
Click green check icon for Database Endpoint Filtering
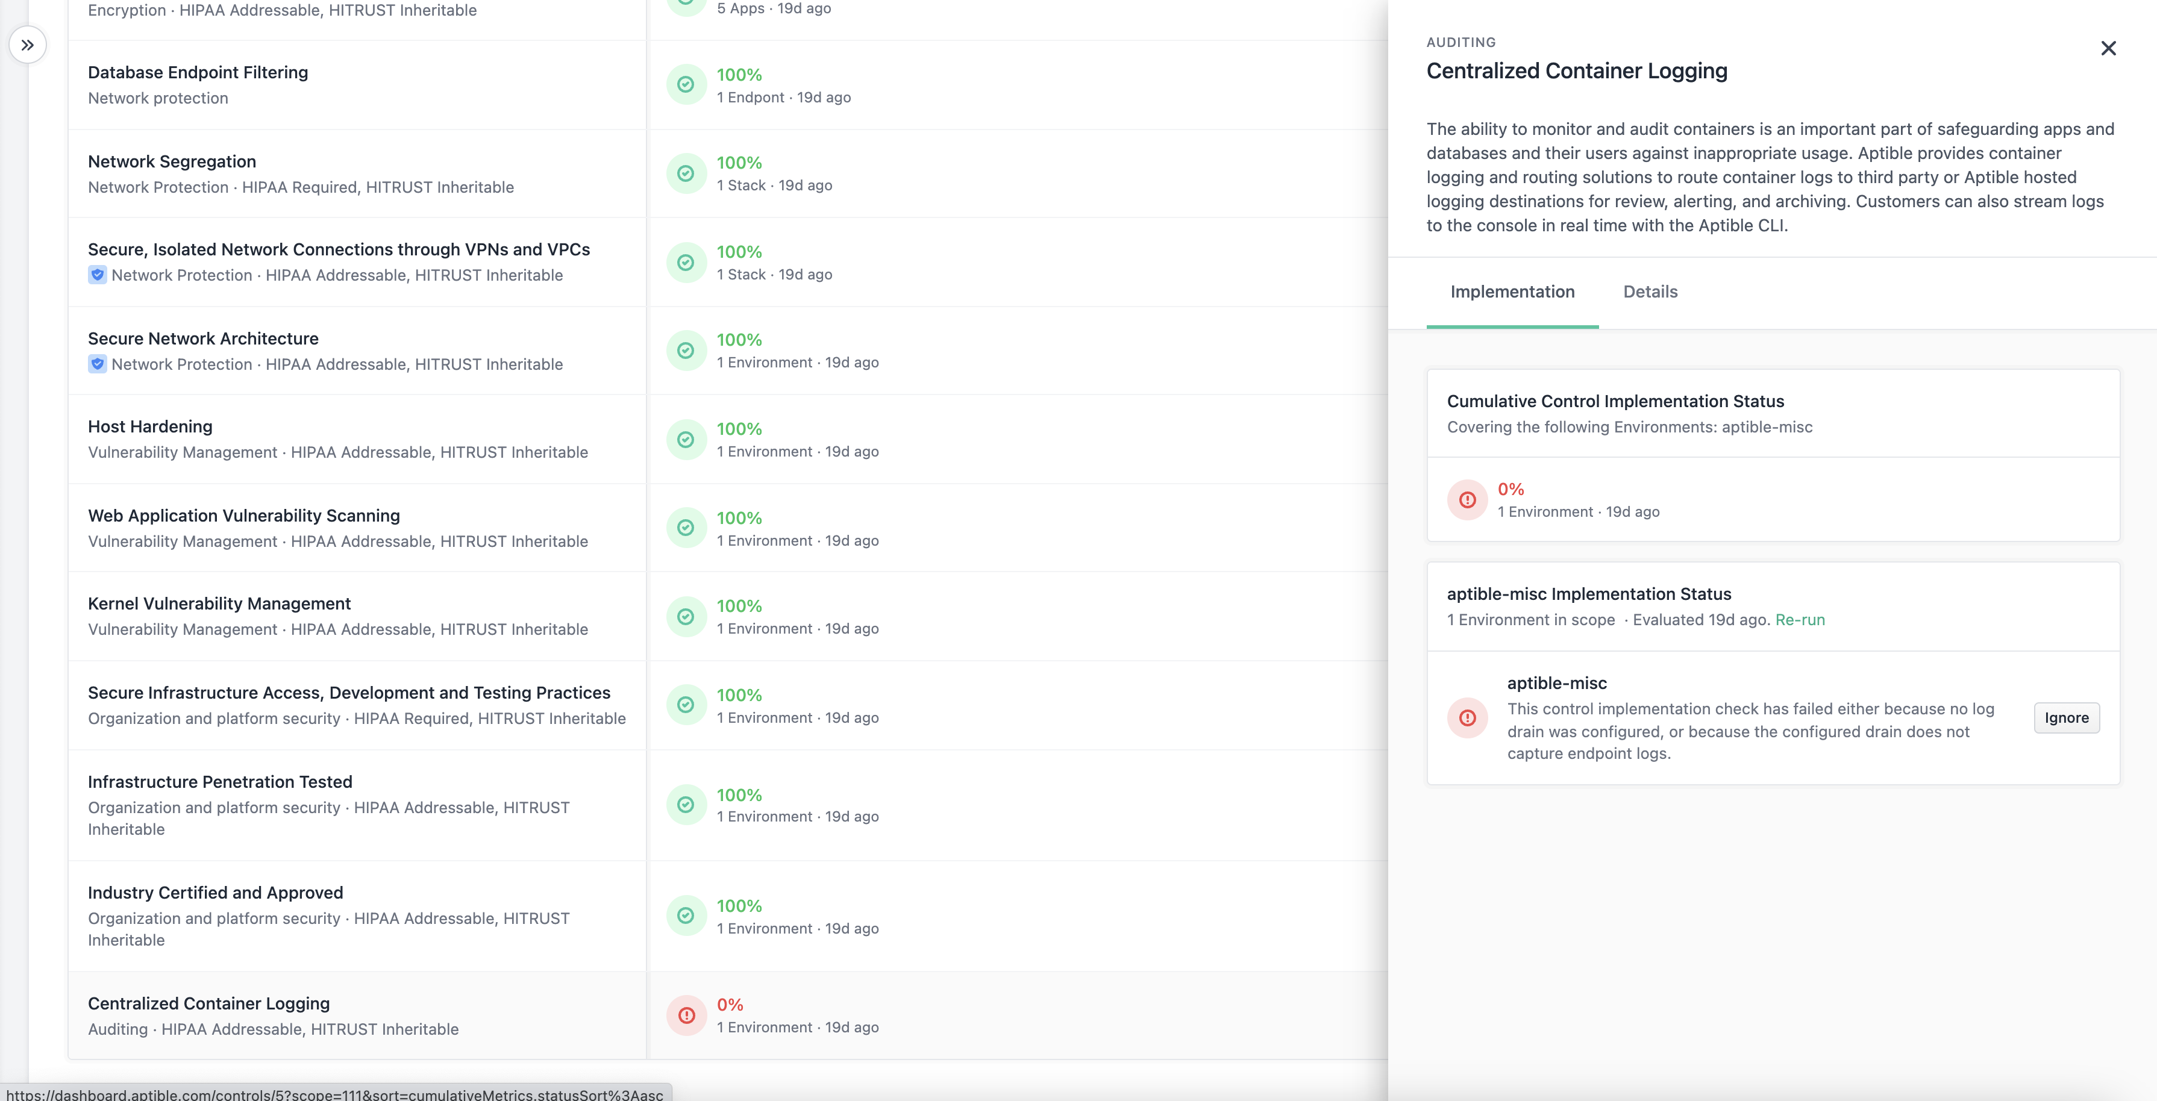pyautogui.click(x=686, y=84)
